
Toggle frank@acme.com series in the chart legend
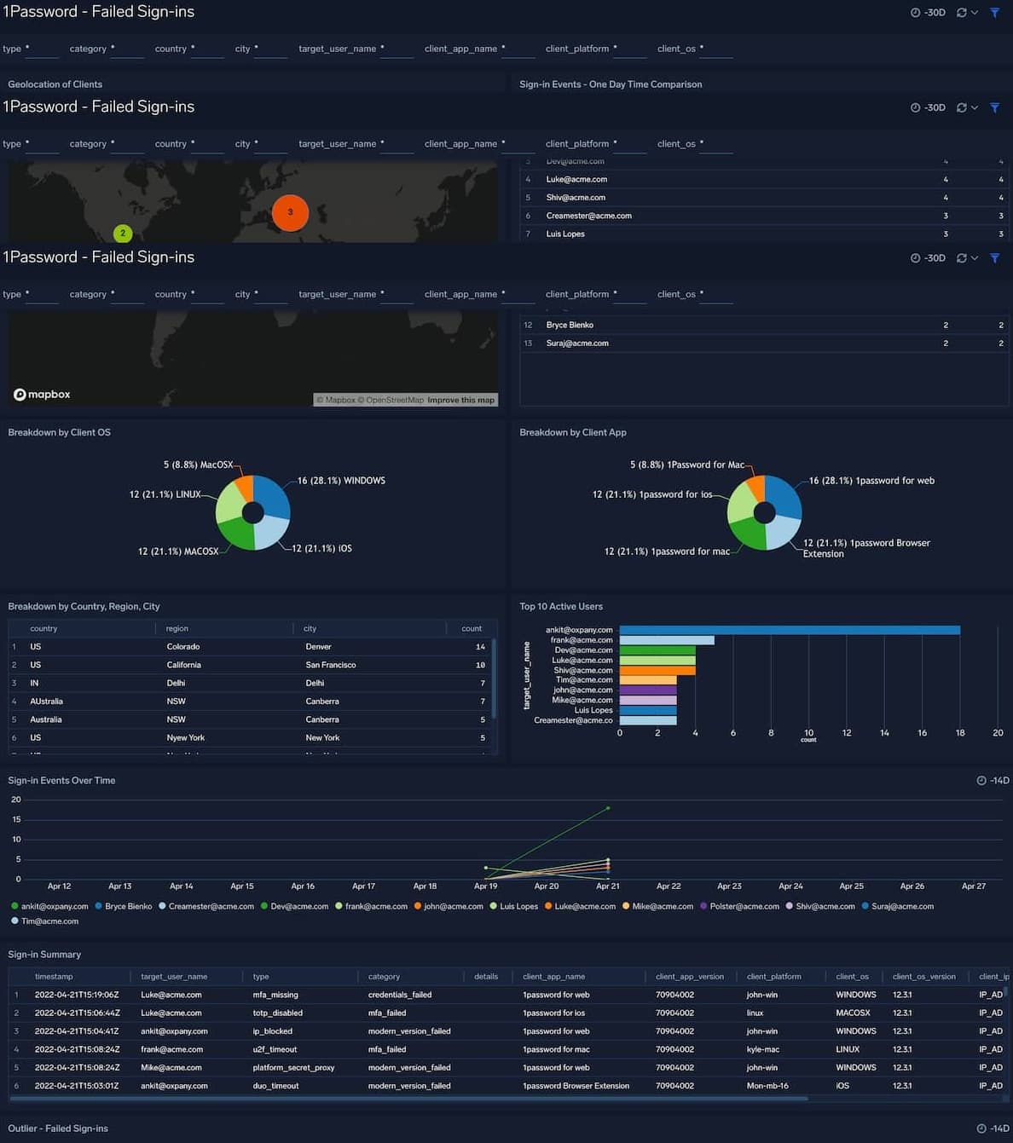[x=371, y=906]
